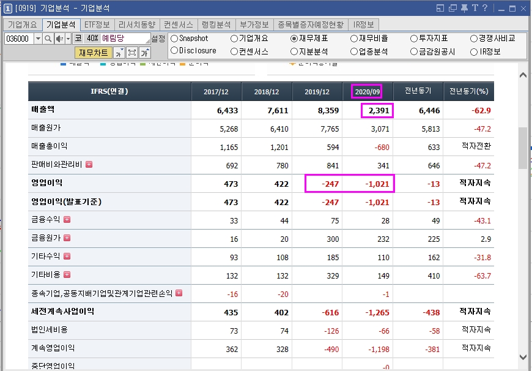Click the 법인세비용 row label

tap(50, 329)
